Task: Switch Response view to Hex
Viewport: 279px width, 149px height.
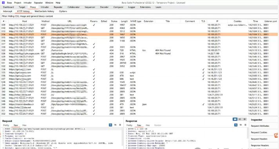Action: (x=148, y=125)
